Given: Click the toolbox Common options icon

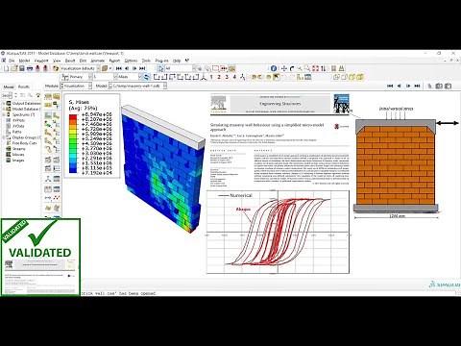Looking at the screenshot, I should 48,96.
